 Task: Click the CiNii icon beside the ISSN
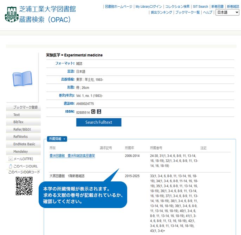point(93,112)
